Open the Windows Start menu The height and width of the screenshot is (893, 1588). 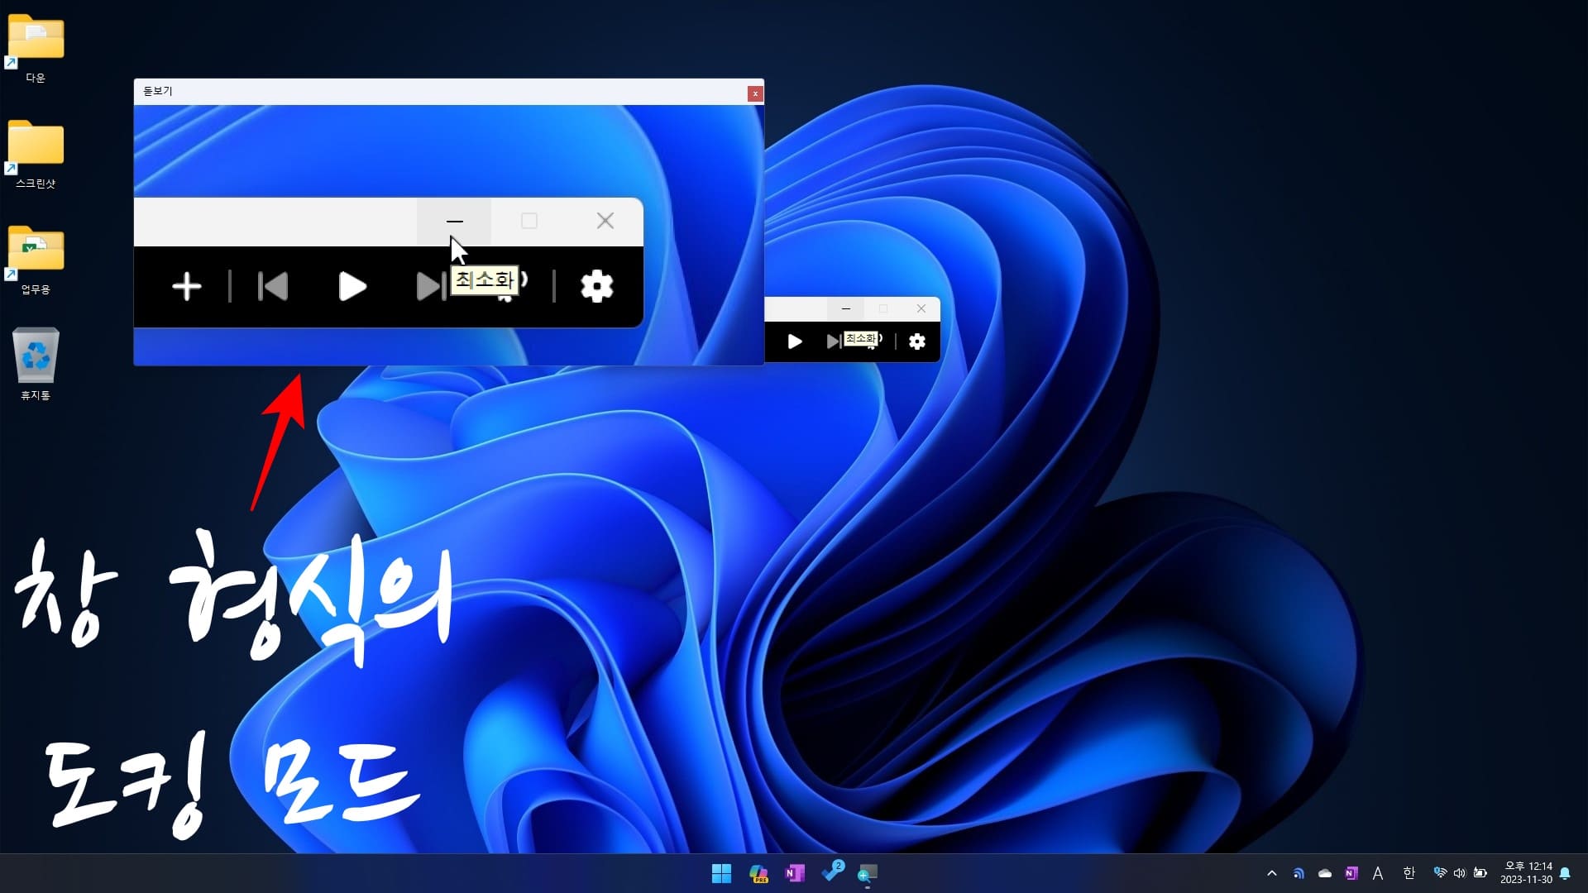pyautogui.click(x=721, y=873)
